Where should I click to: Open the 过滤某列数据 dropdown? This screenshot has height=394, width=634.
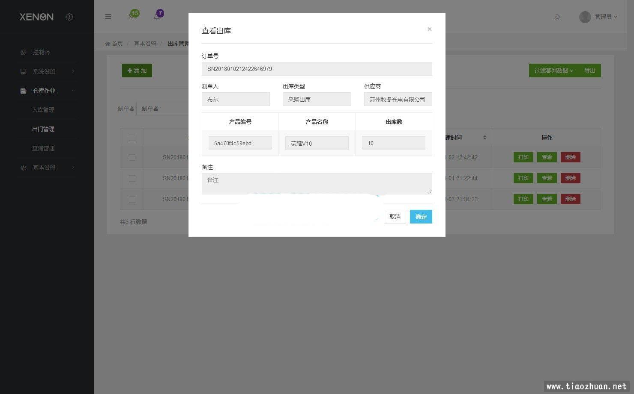[553, 71]
